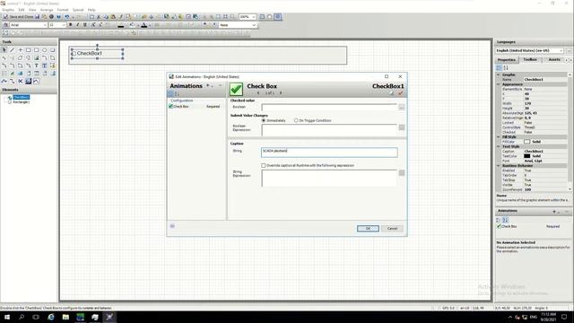Select the Text (T) tool
Image resolution: width=574 pixels, height=323 pixels.
36,65
